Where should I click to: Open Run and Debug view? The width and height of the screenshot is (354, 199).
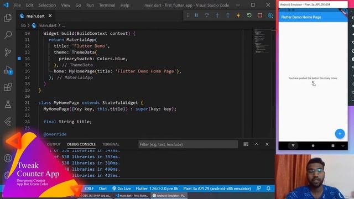point(8,70)
